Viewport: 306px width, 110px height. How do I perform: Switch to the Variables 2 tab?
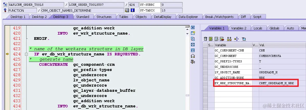(x=239, y=28)
